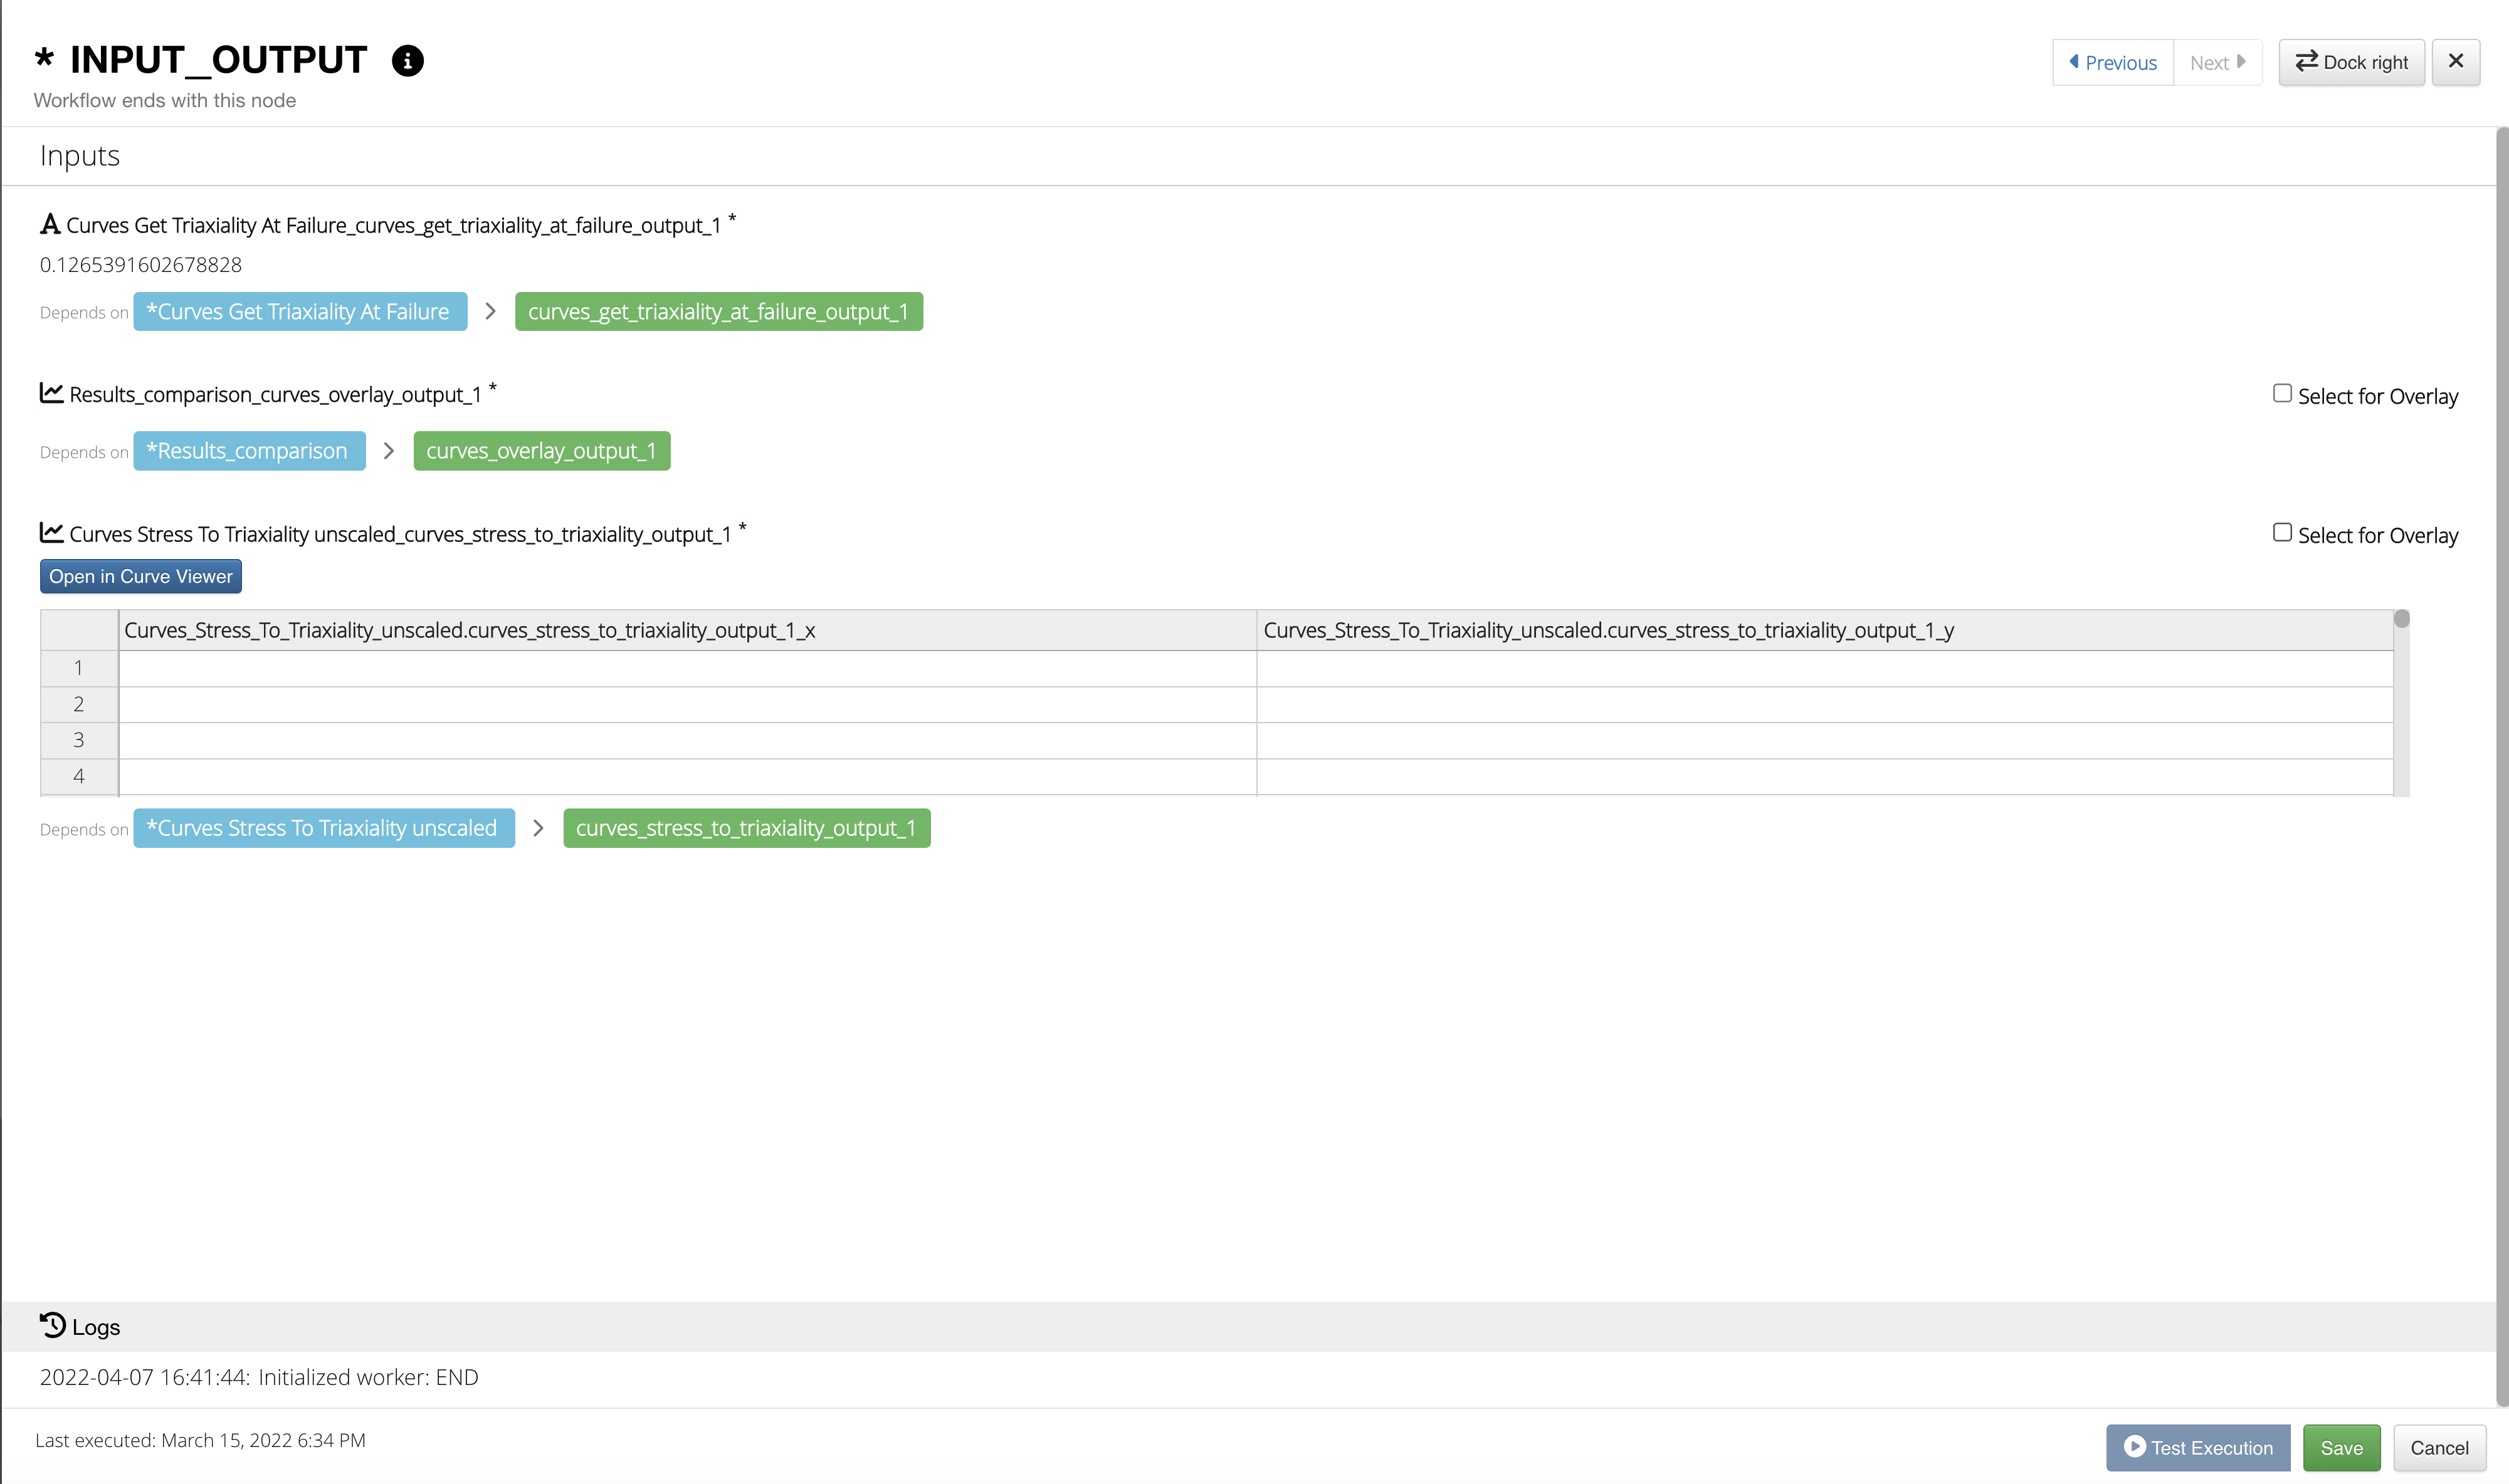Click the Cancel button

[2439, 1448]
